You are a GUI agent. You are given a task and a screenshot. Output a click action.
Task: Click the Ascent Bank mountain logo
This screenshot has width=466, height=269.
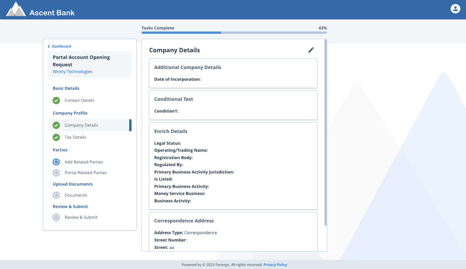pos(16,9)
